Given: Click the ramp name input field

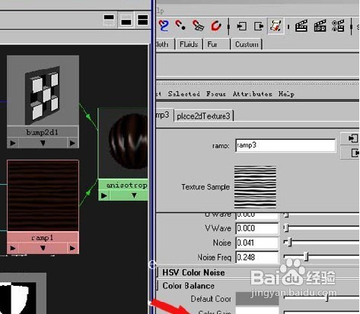Looking at the screenshot, I should 285,145.
